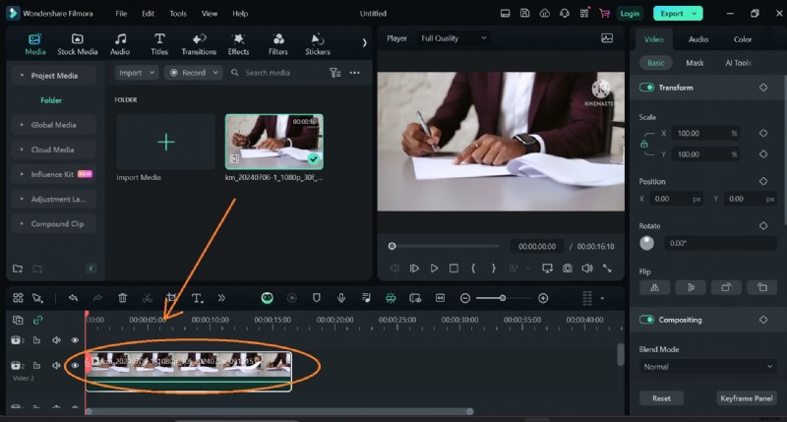The width and height of the screenshot is (787, 422).
Task: Switch to the AI Tools sub-tab
Action: tap(738, 63)
